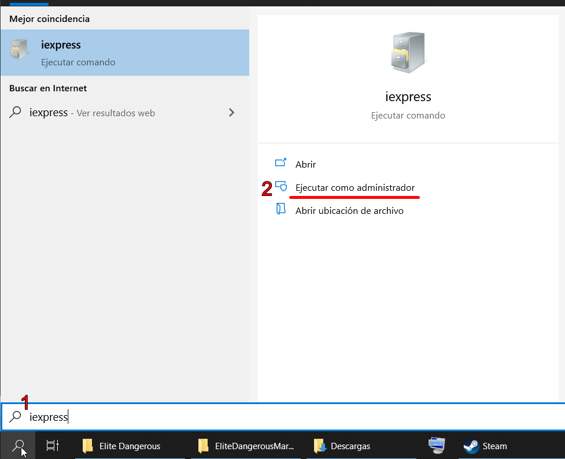
Task: Open Task View on the taskbar
Action: click(53, 446)
